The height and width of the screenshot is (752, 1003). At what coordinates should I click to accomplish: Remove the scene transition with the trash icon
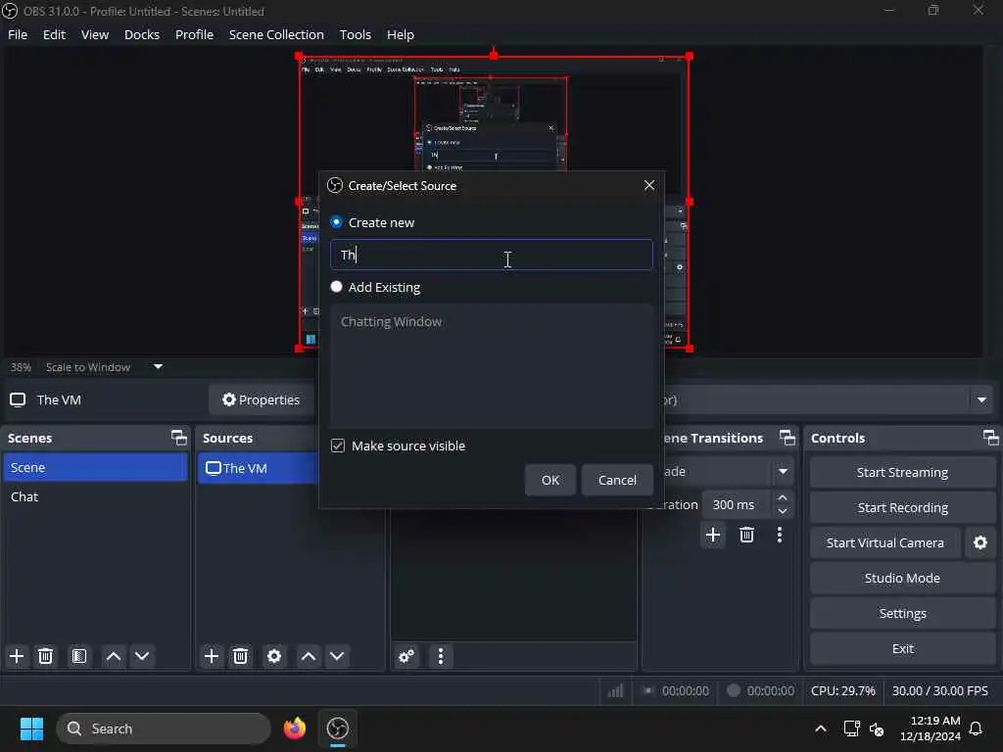coord(746,535)
